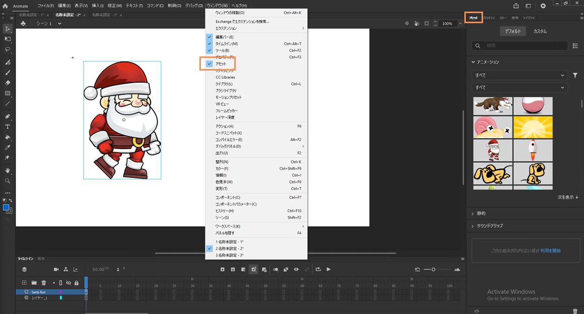Open the ファイル(F) menu
This screenshot has width=584, height=314.
(x=45, y=6)
